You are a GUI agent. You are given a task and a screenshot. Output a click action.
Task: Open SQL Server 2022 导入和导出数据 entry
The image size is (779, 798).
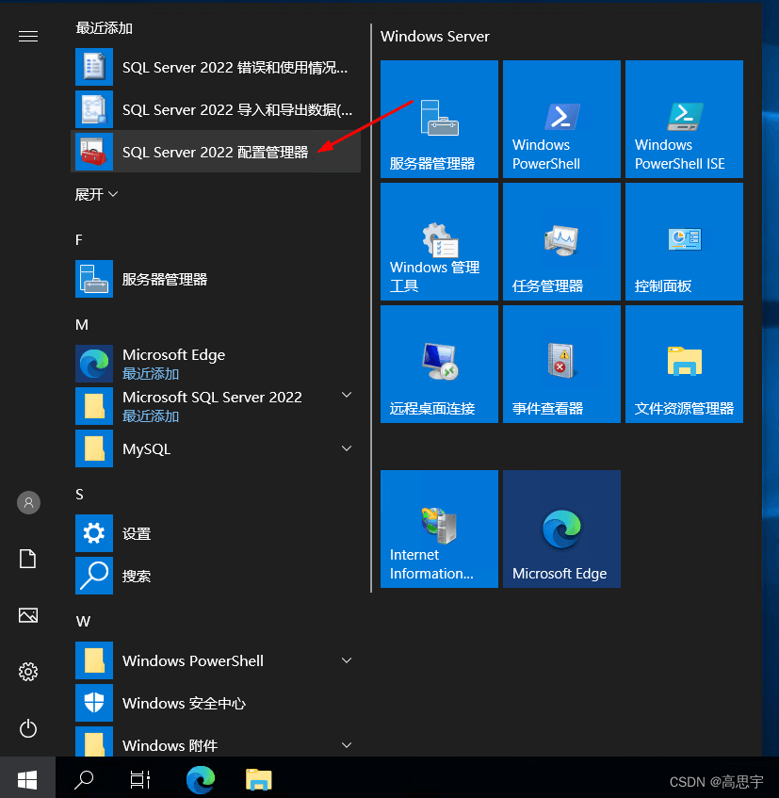216,109
